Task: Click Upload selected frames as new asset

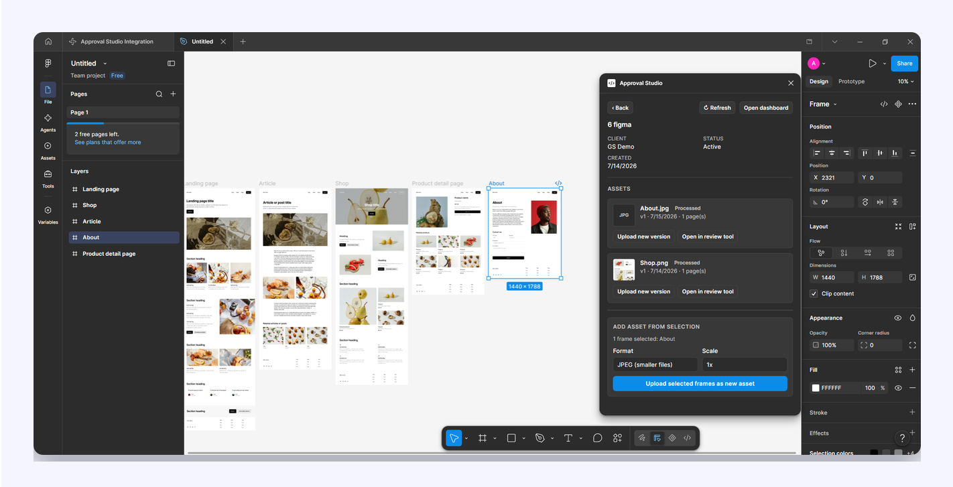Action: [700, 384]
